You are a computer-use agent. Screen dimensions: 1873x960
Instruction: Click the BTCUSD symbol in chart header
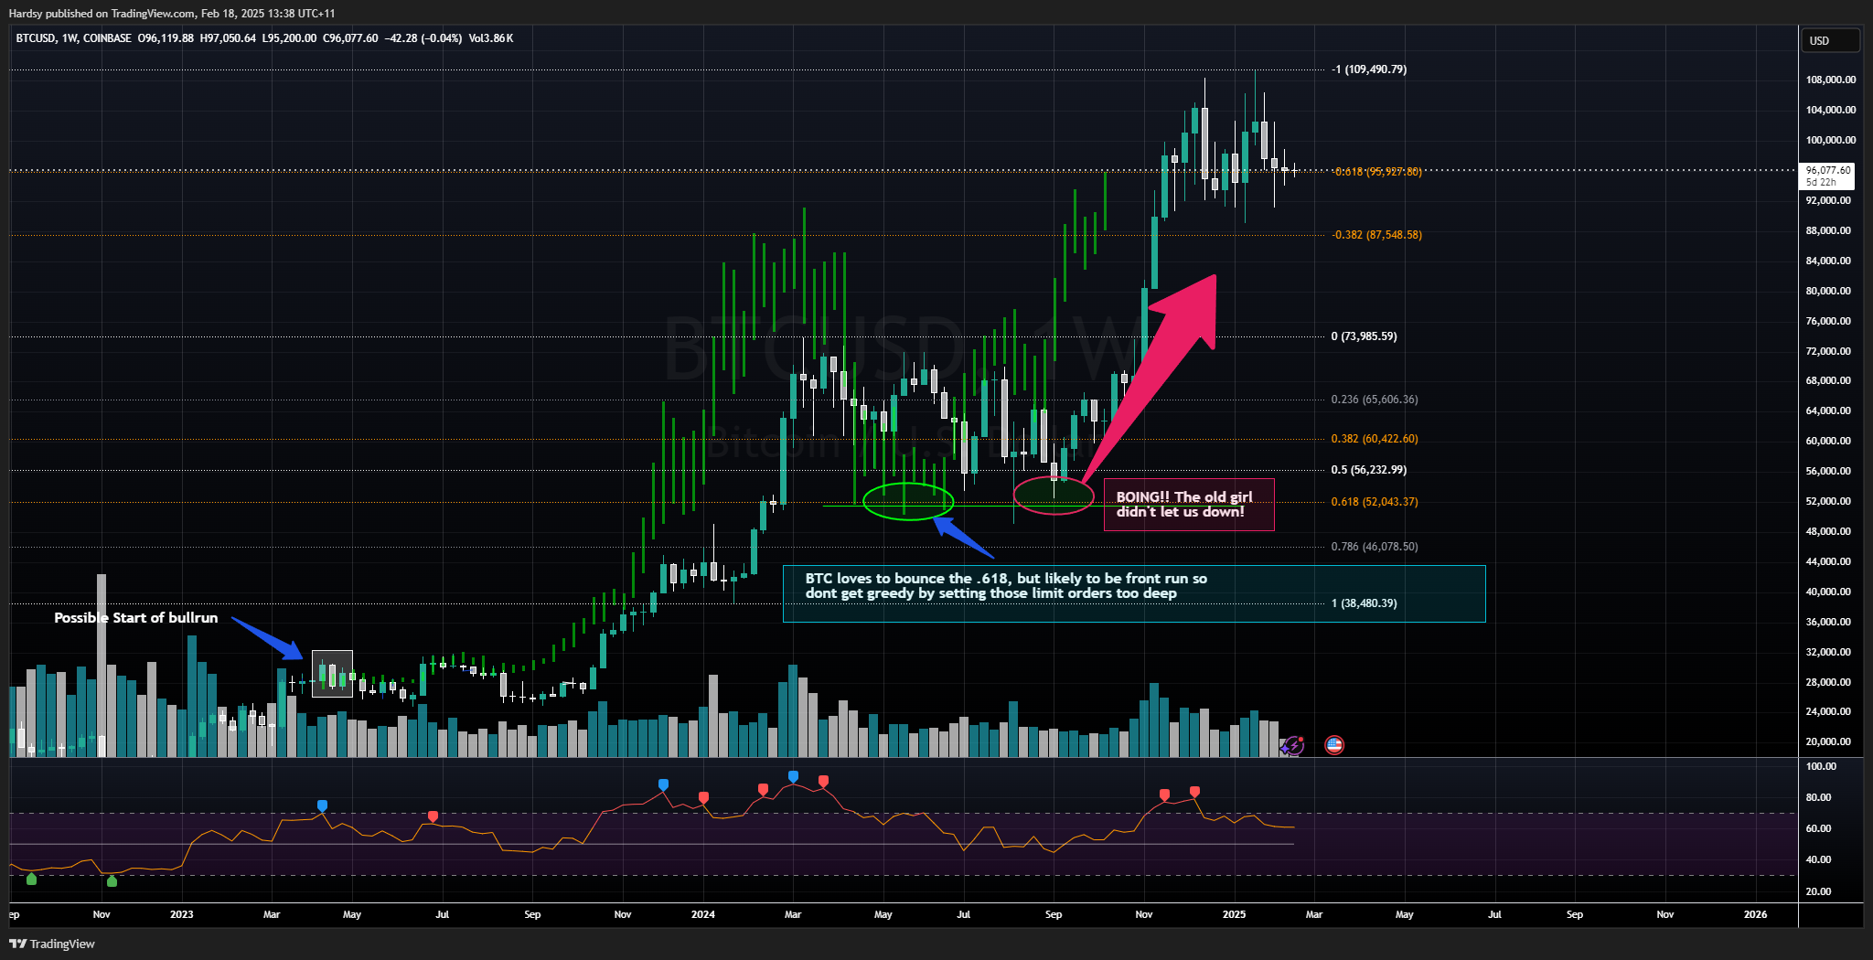click(35, 38)
